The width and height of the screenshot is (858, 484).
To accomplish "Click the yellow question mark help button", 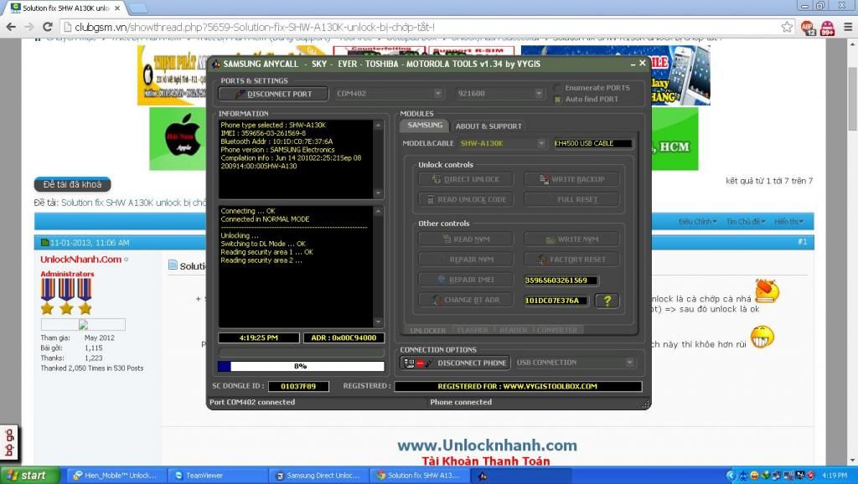I will (x=607, y=301).
